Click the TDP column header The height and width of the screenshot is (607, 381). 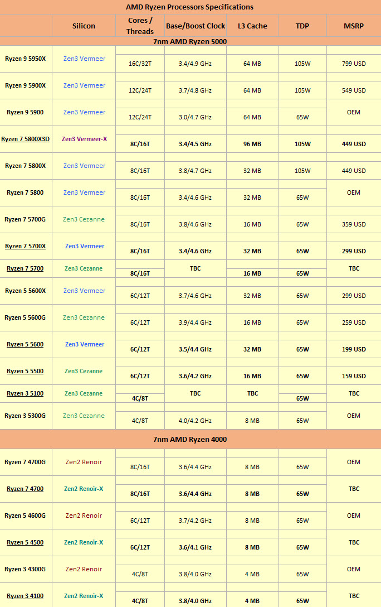(302, 26)
